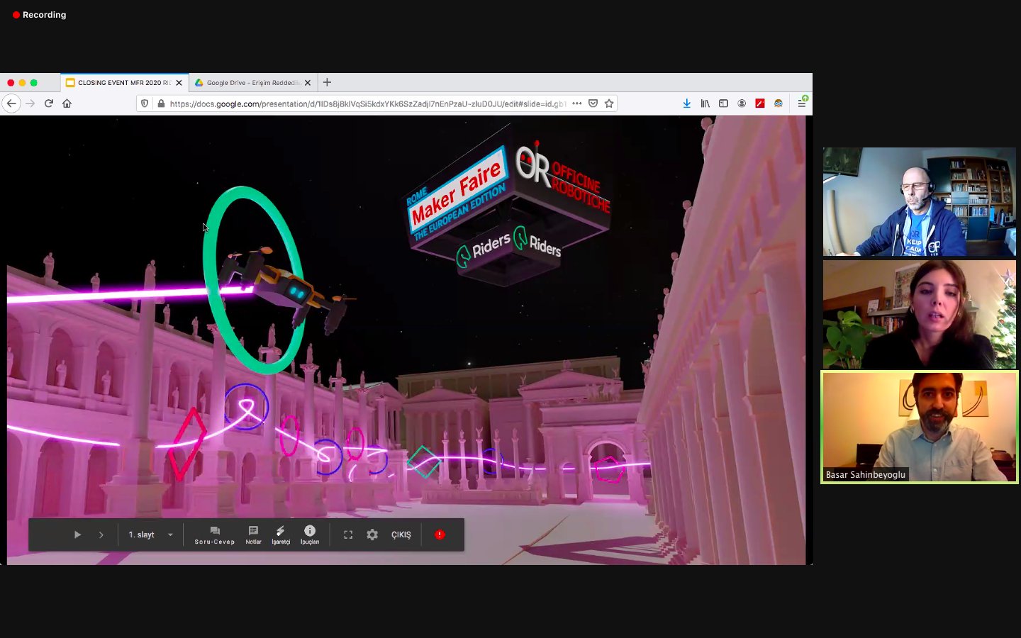Select Basar Sahinbeyoglu's video tile

920,427
